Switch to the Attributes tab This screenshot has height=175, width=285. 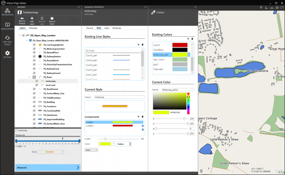point(117,28)
